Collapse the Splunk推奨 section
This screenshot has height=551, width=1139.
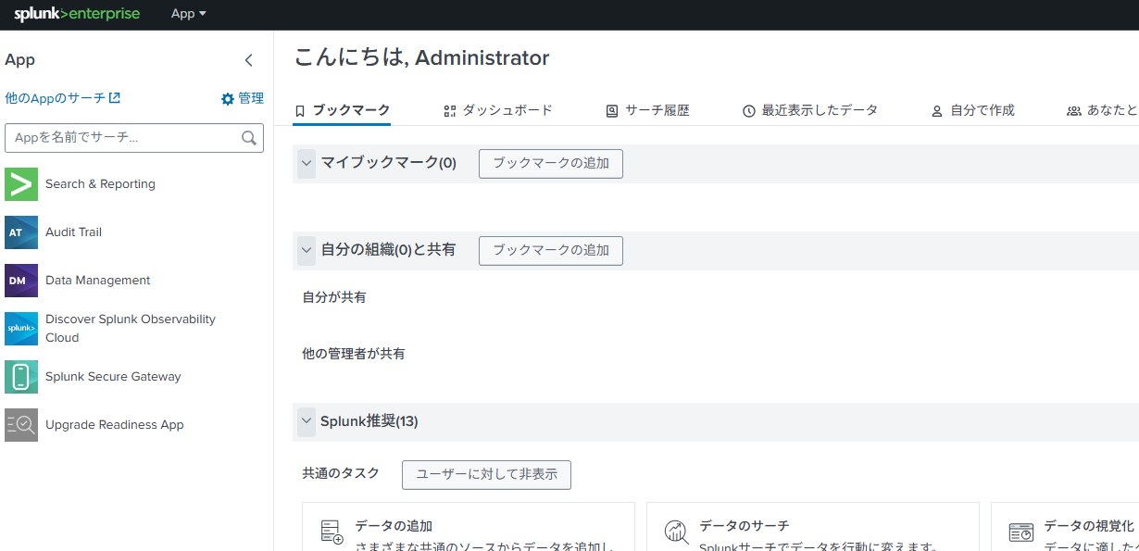click(307, 421)
